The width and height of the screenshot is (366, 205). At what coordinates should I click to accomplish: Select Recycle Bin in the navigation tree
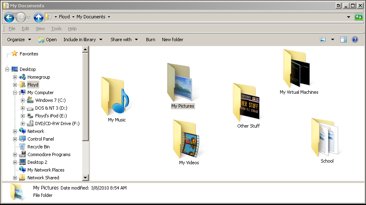click(x=38, y=147)
